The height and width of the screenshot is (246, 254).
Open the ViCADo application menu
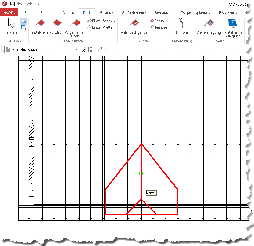click(9, 12)
